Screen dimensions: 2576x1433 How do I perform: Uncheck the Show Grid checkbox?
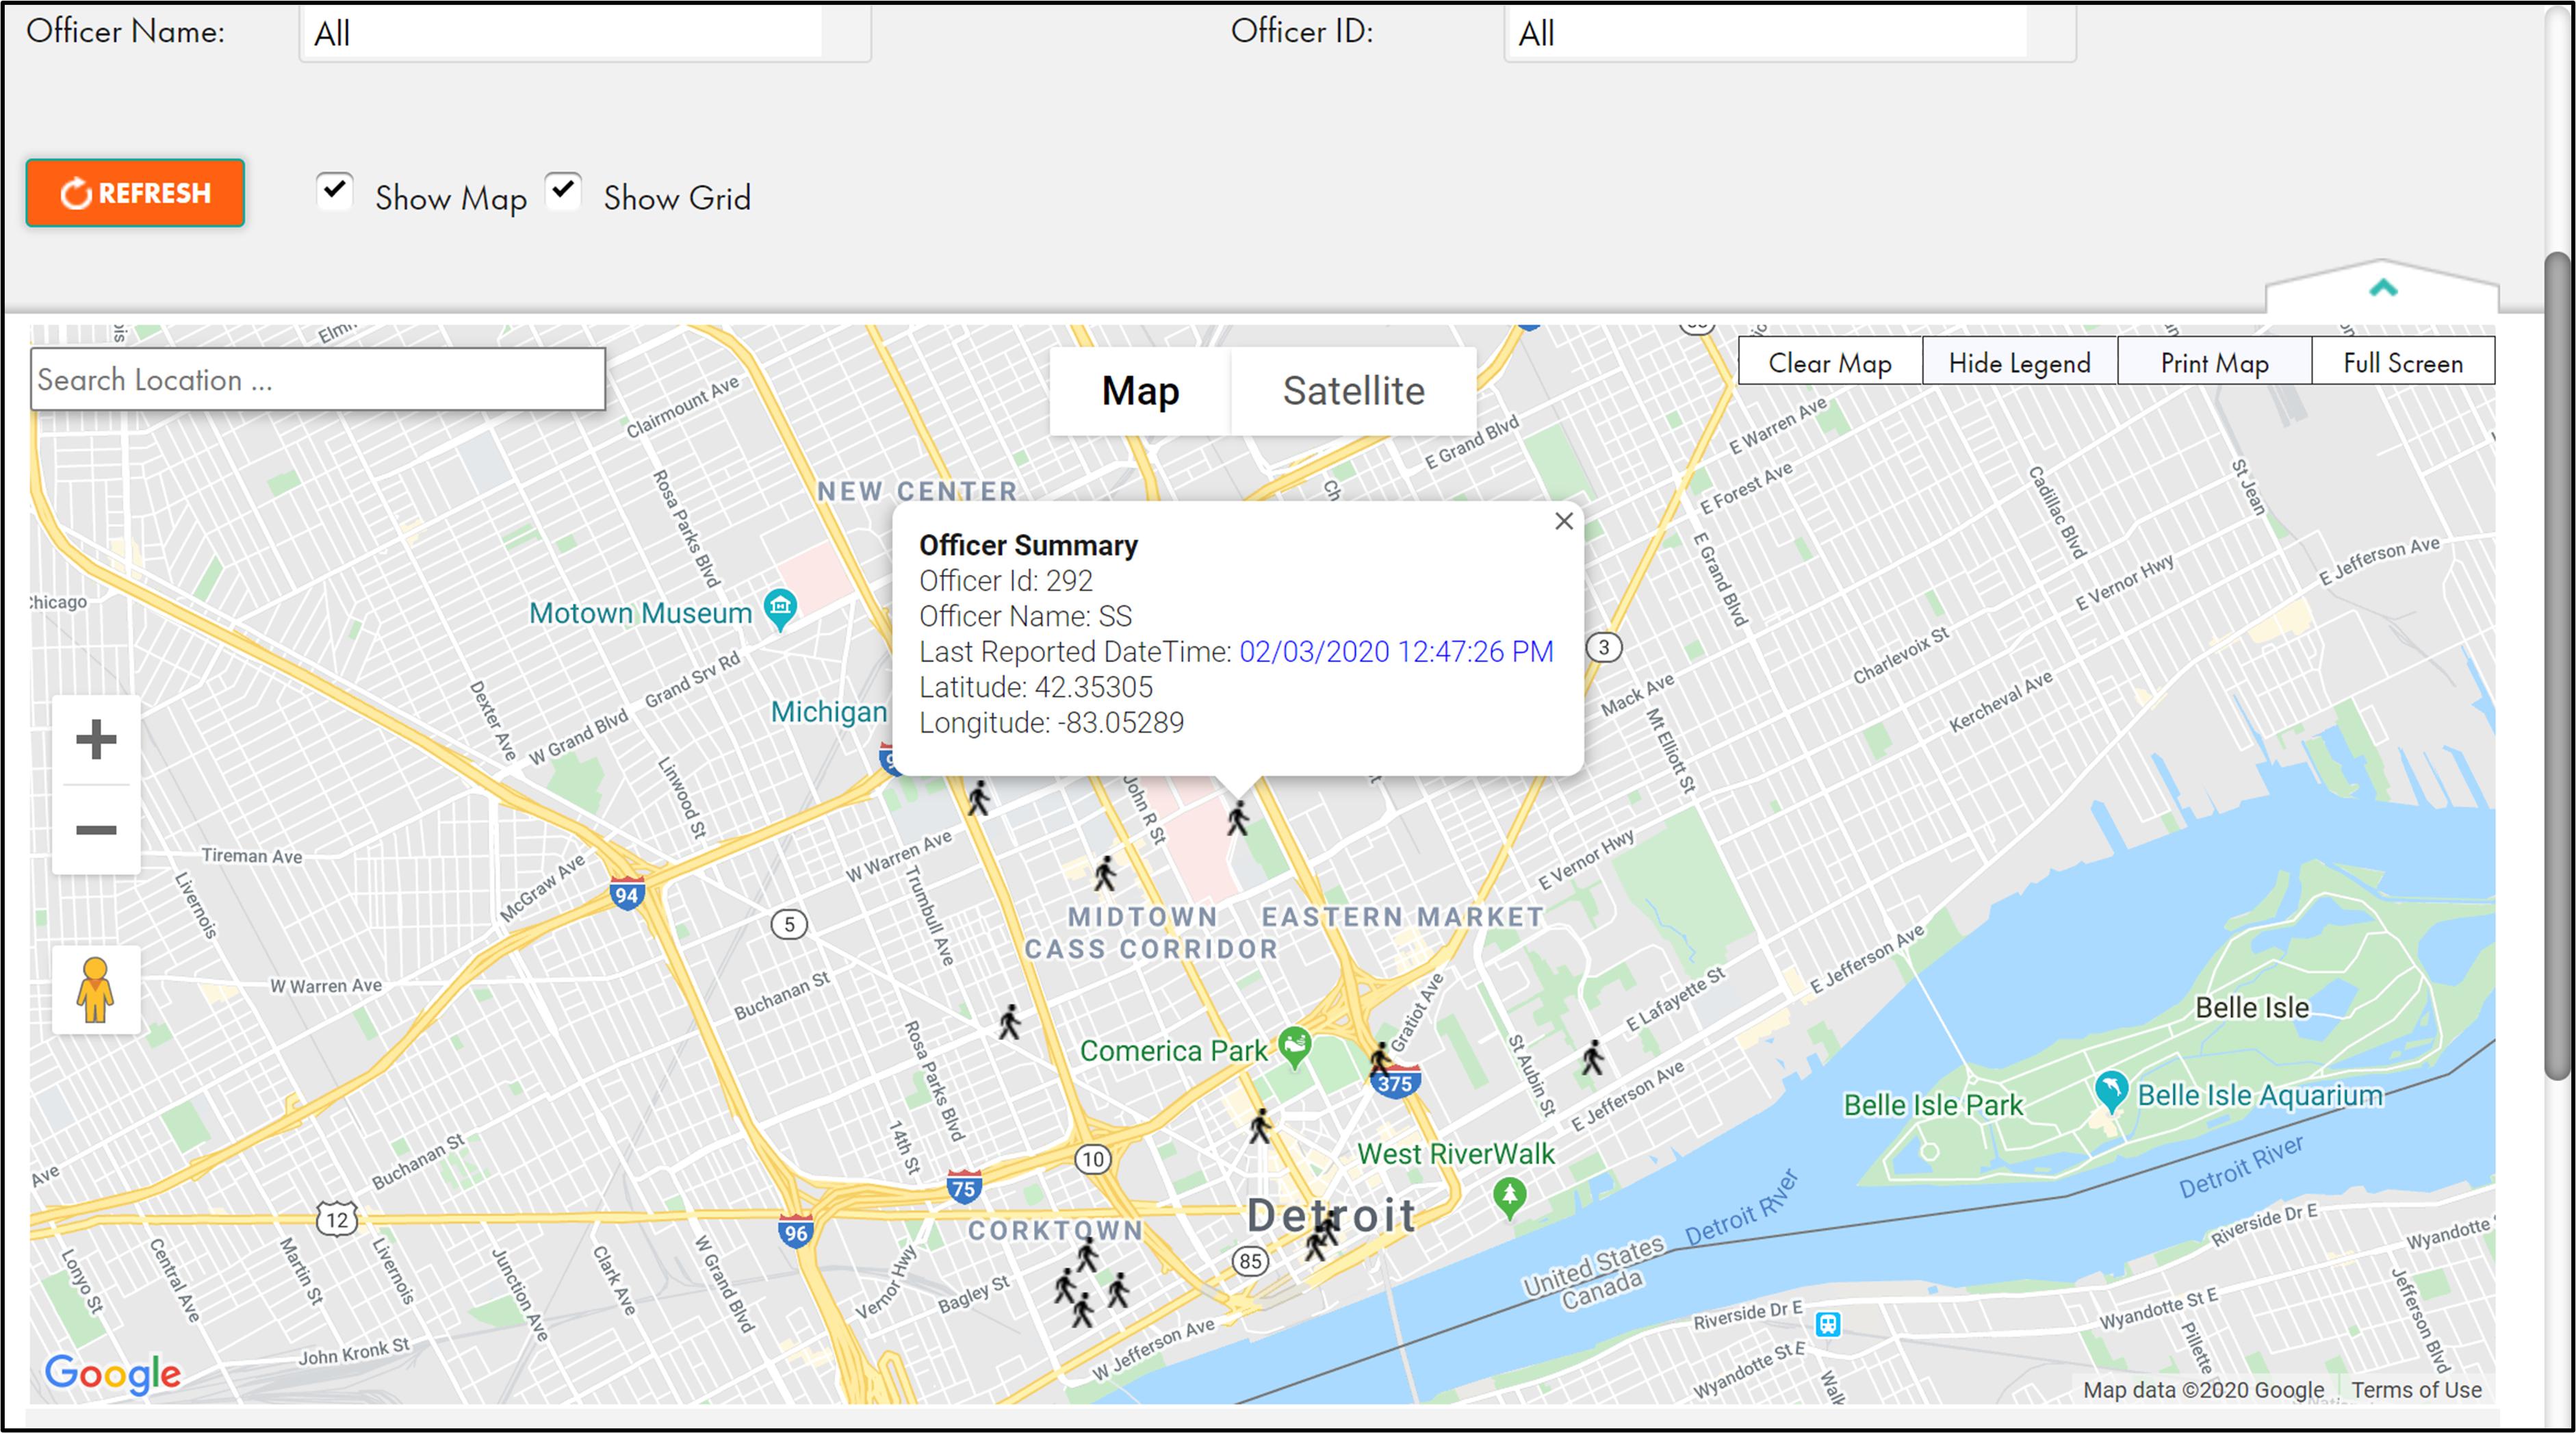tap(564, 190)
